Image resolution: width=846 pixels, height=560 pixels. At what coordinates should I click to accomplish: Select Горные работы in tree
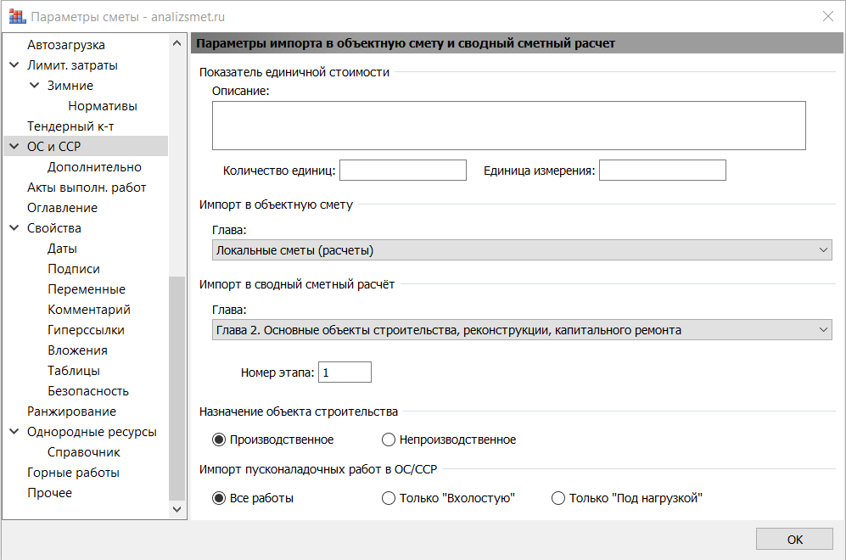pyautogui.click(x=73, y=473)
